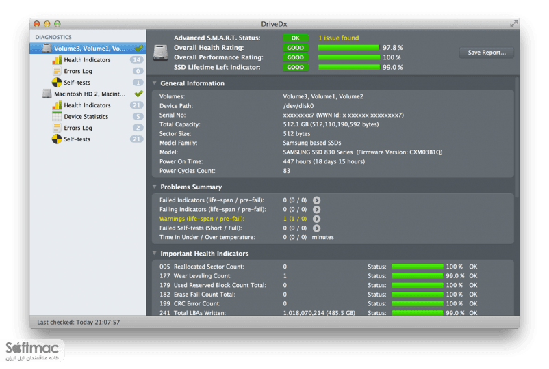Viewport: 549px width, 369px height.
Task: Click the green checkmark next to Macintosh HD 2
Action: pos(139,94)
